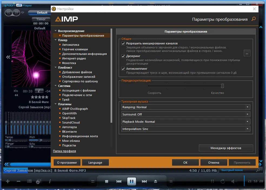The height and width of the screenshot is (190, 266).
Task: Toggle 'Разрешить микширование каналов' checkbox
Action: pos(123,44)
